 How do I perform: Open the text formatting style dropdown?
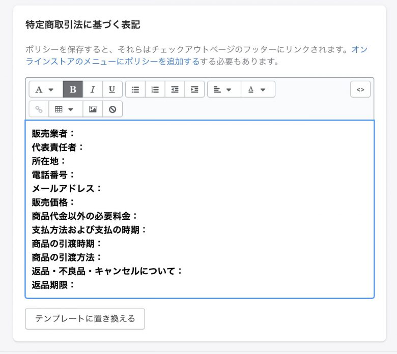pyautogui.click(x=46, y=90)
